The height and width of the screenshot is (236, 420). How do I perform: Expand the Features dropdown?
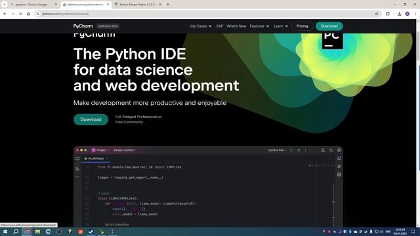pos(259,26)
